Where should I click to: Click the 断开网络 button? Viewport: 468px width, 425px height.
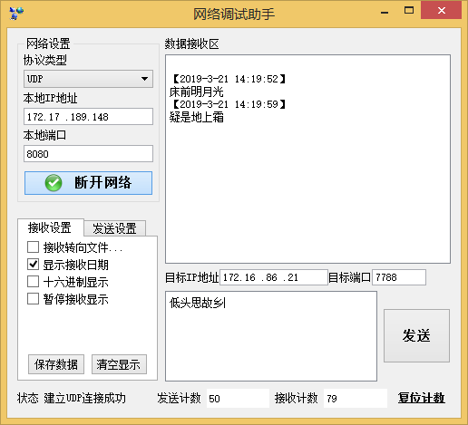point(88,183)
